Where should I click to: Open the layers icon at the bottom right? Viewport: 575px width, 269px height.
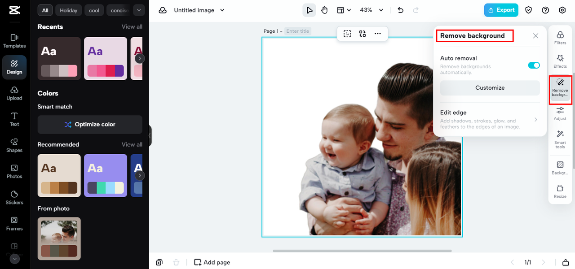(566, 262)
